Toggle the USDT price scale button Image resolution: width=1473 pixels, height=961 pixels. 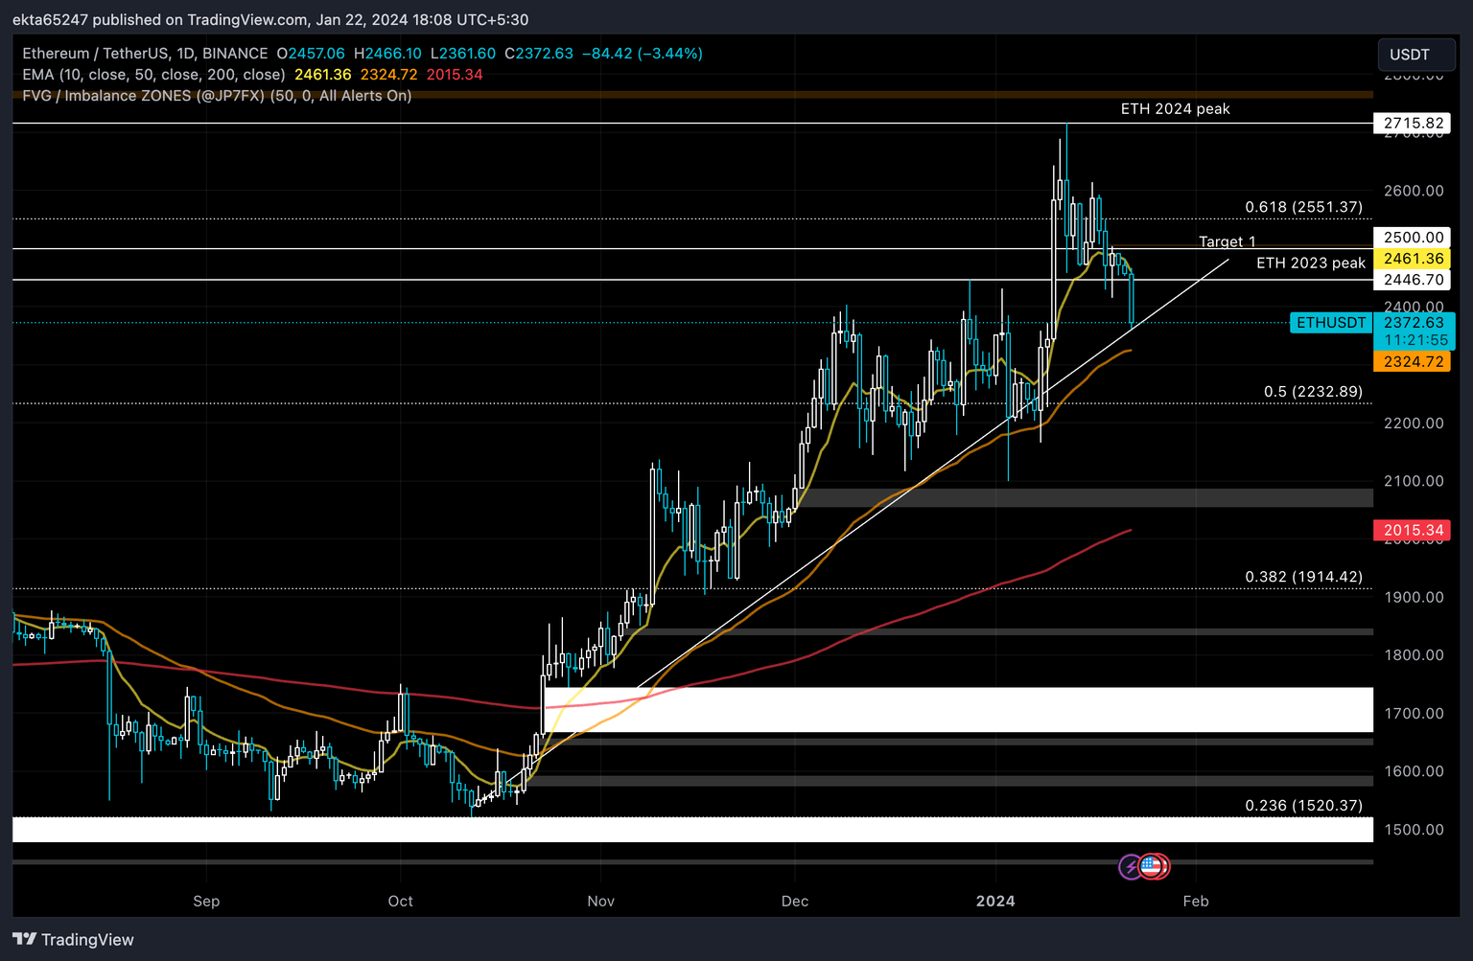(x=1416, y=55)
